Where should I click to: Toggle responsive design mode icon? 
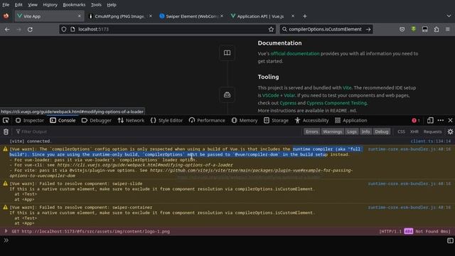click(430, 120)
